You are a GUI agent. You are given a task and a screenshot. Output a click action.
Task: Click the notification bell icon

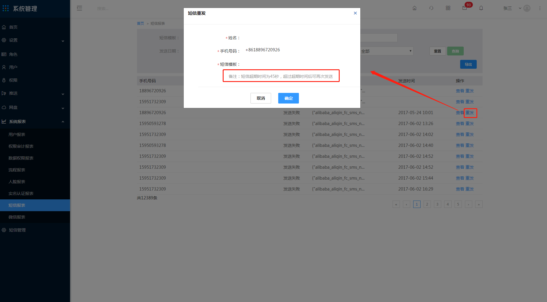coord(481,8)
